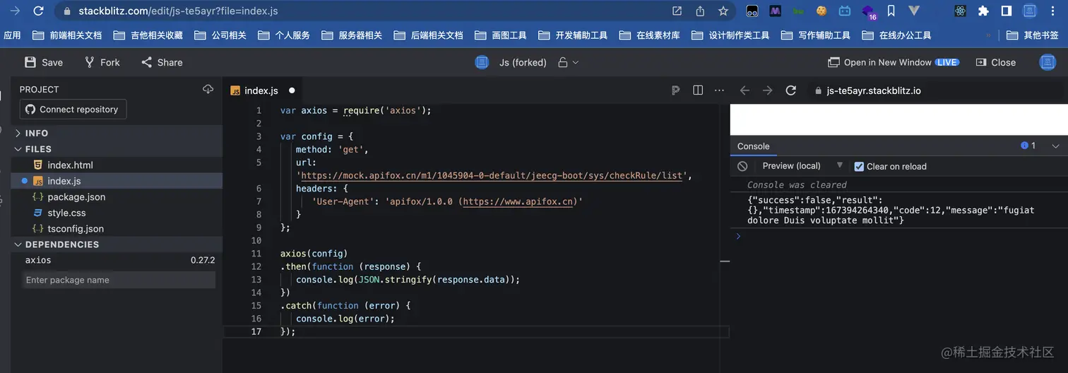
Task: Select index.js in file tree
Action: click(x=117, y=181)
